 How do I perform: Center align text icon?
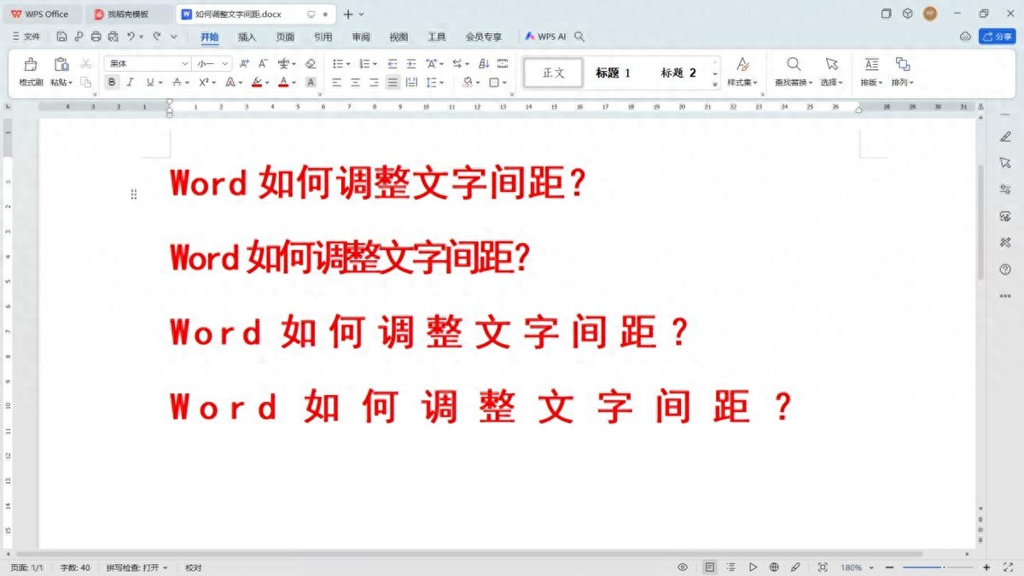click(x=355, y=83)
